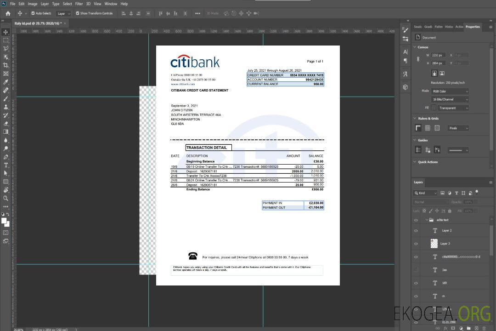Click the Home icon in options bar
496x331 pixels.
[x=8, y=13]
